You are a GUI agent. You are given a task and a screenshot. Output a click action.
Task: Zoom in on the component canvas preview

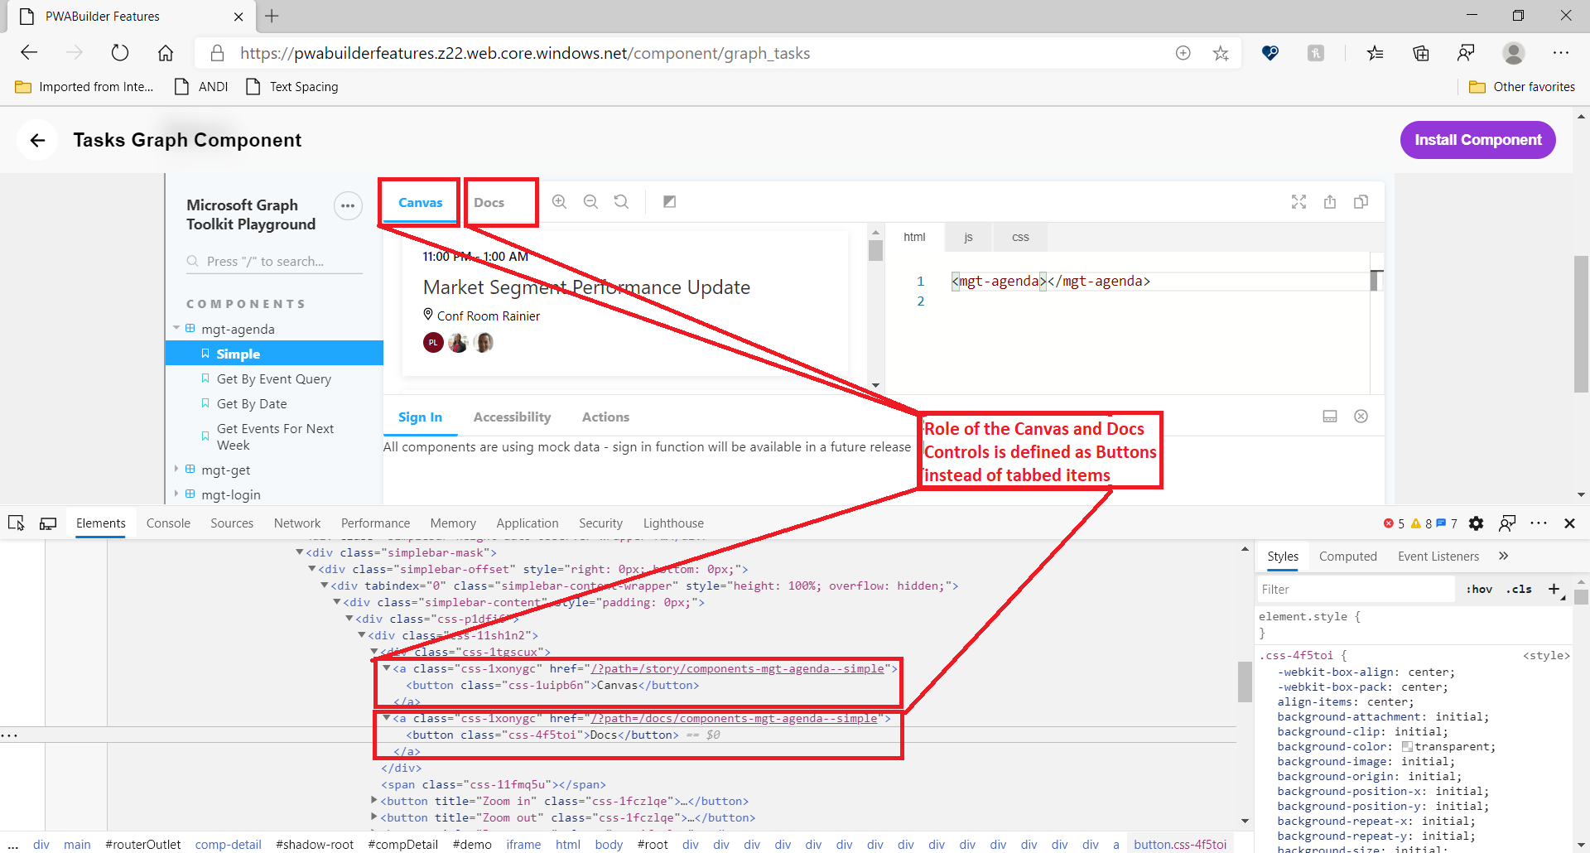(560, 201)
